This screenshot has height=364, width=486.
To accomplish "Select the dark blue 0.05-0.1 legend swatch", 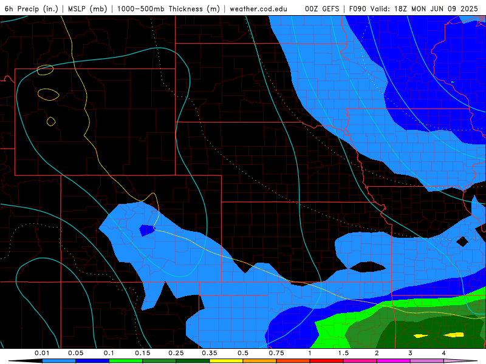I will tap(92, 361).
